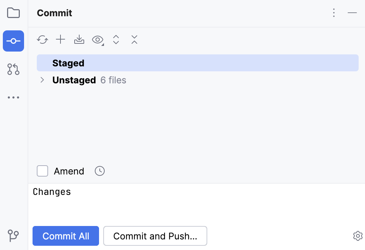Click the Commit and Push button

coord(155,236)
